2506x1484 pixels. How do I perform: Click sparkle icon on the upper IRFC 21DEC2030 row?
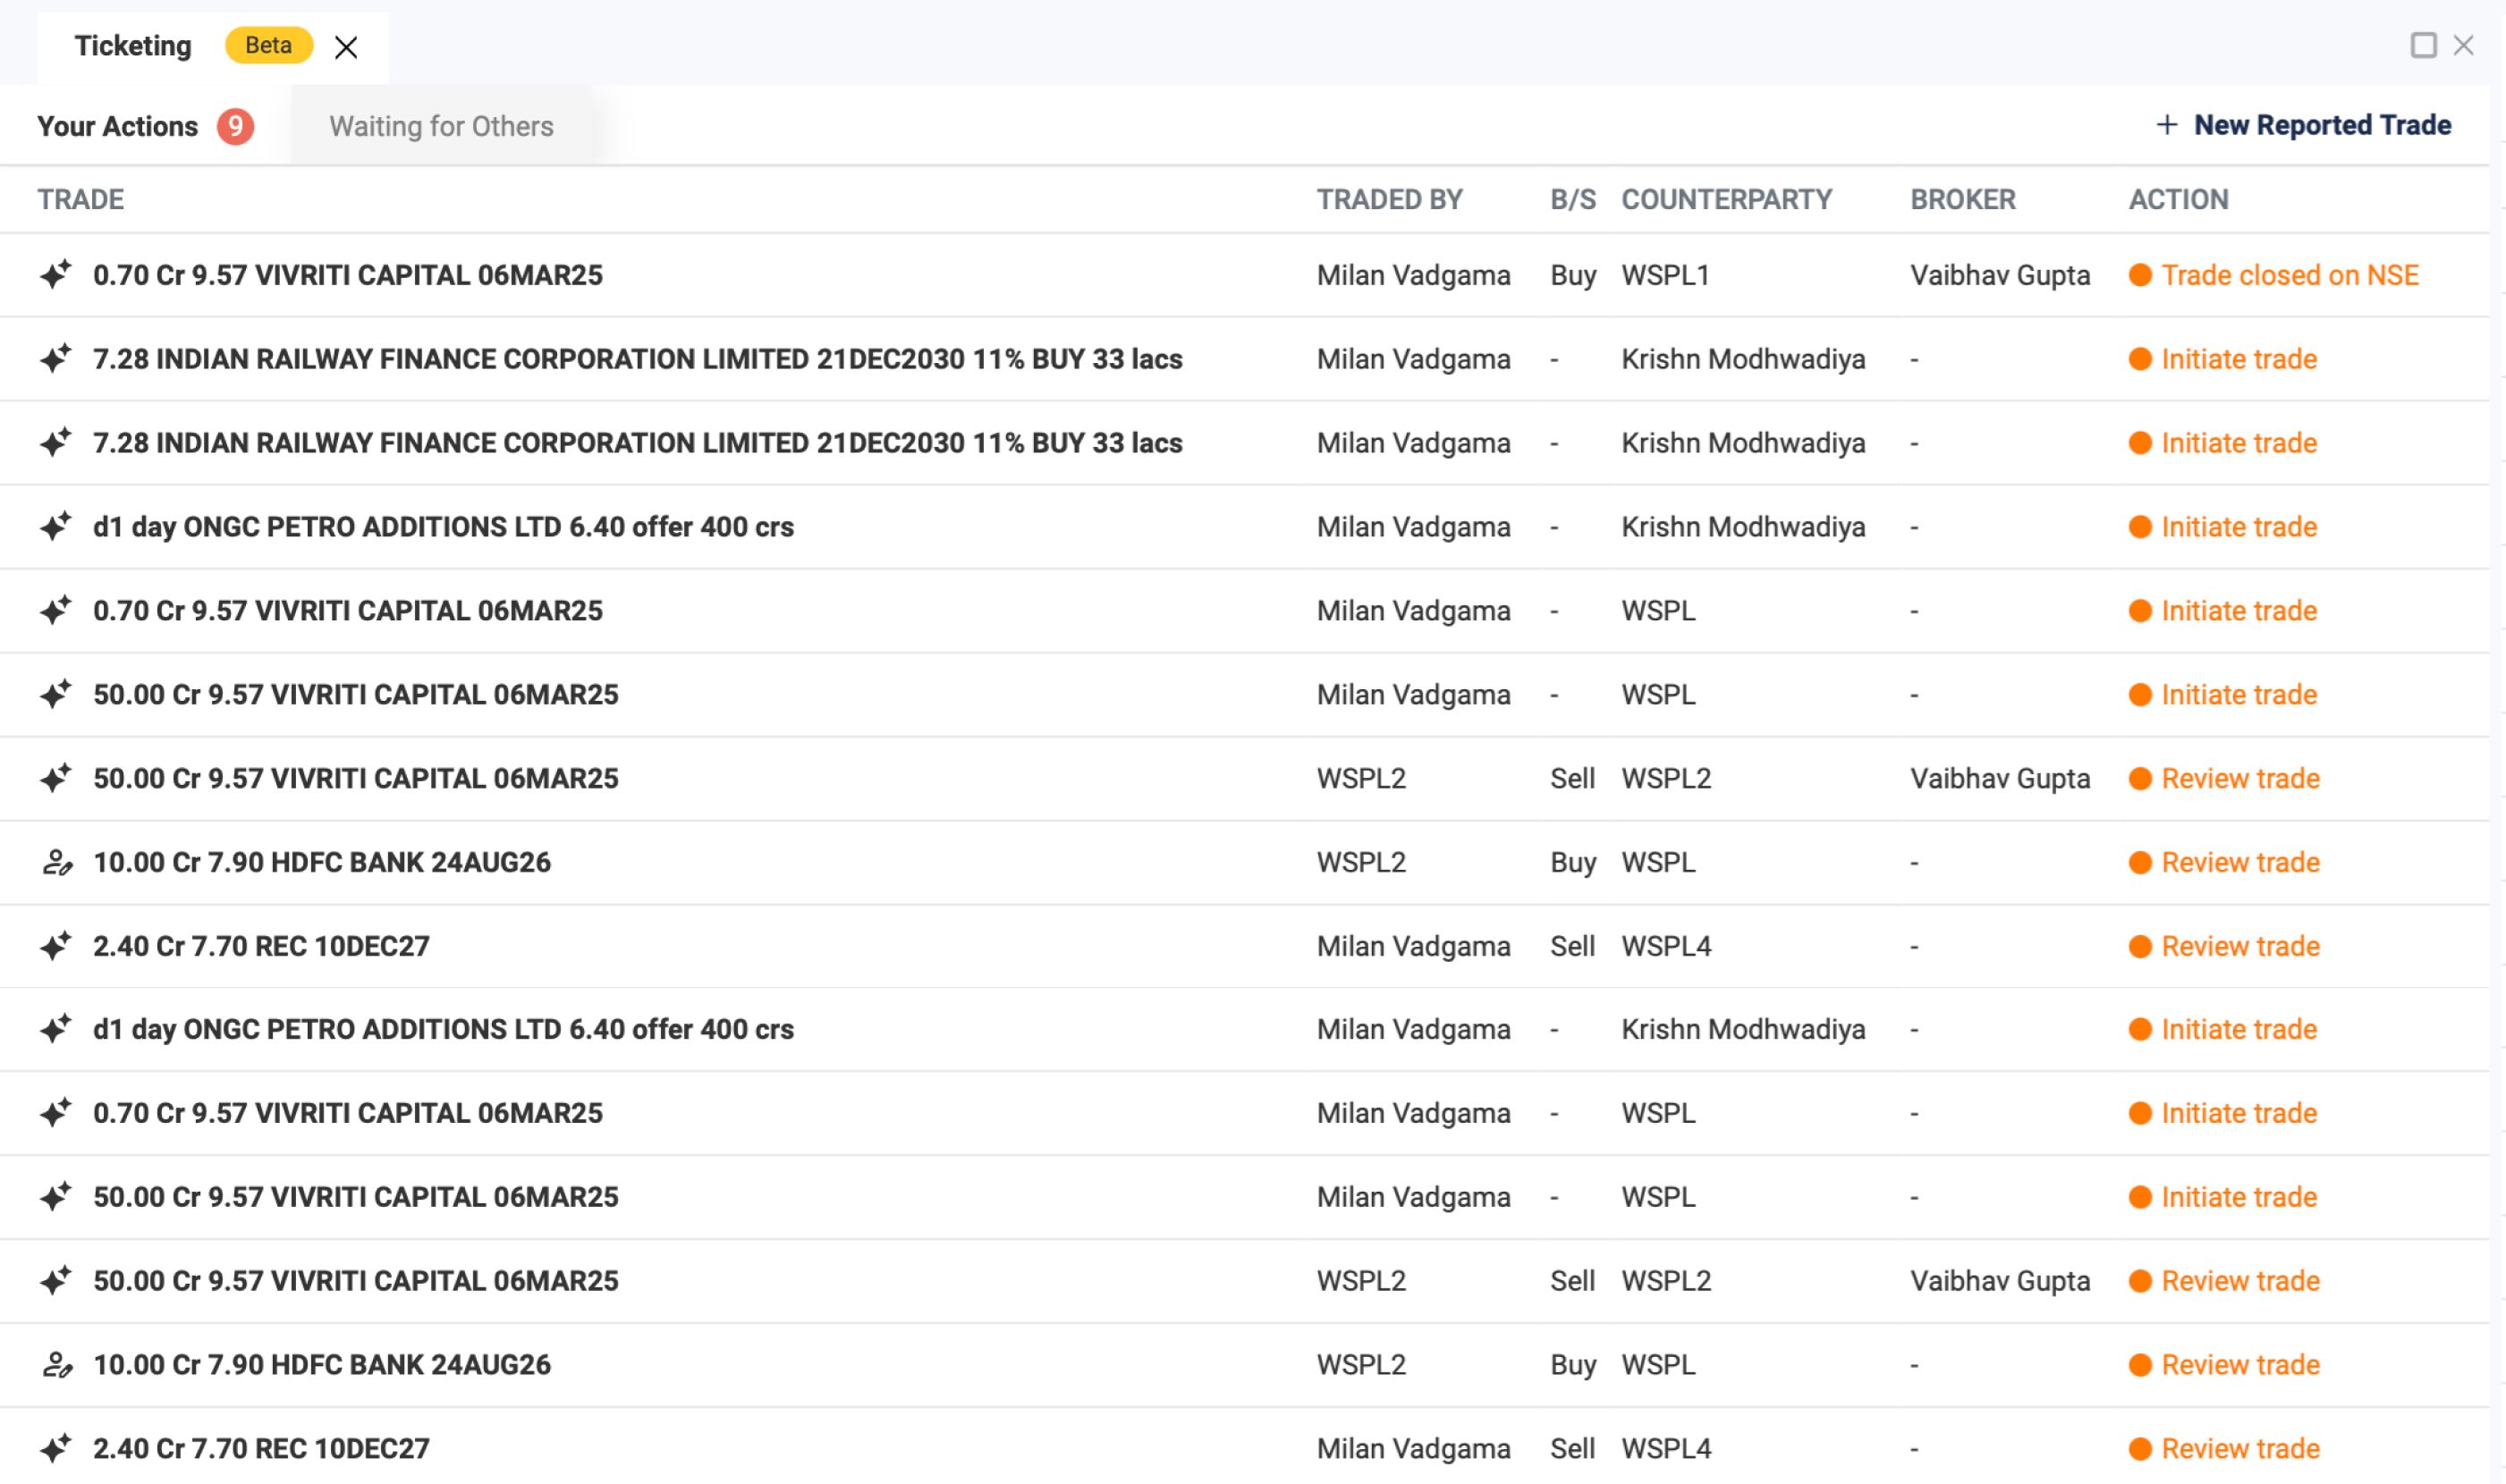56,358
